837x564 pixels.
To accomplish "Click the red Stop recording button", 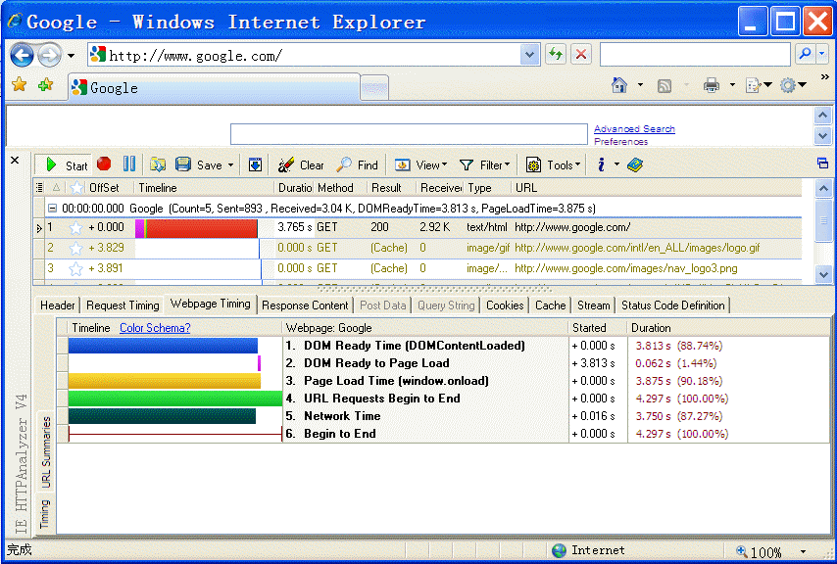I will pyautogui.click(x=104, y=164).
